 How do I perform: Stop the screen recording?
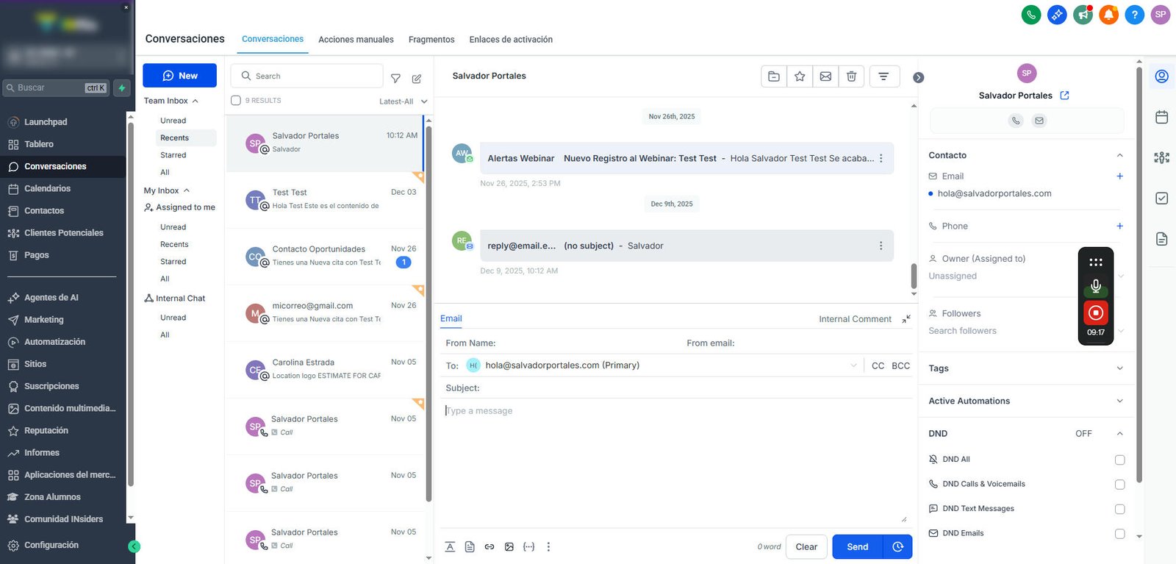click(1096, 313)
